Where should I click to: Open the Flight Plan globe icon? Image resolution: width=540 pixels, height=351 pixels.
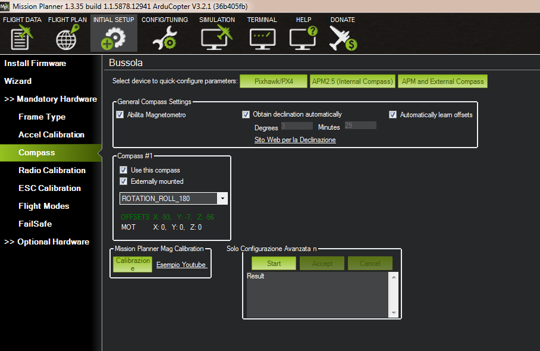(67, 37)
